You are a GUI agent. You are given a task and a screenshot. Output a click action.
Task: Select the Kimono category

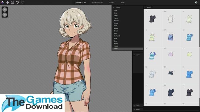116,21
